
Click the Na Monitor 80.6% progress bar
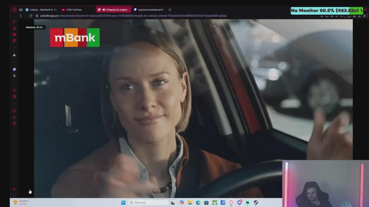coord(327,11)
